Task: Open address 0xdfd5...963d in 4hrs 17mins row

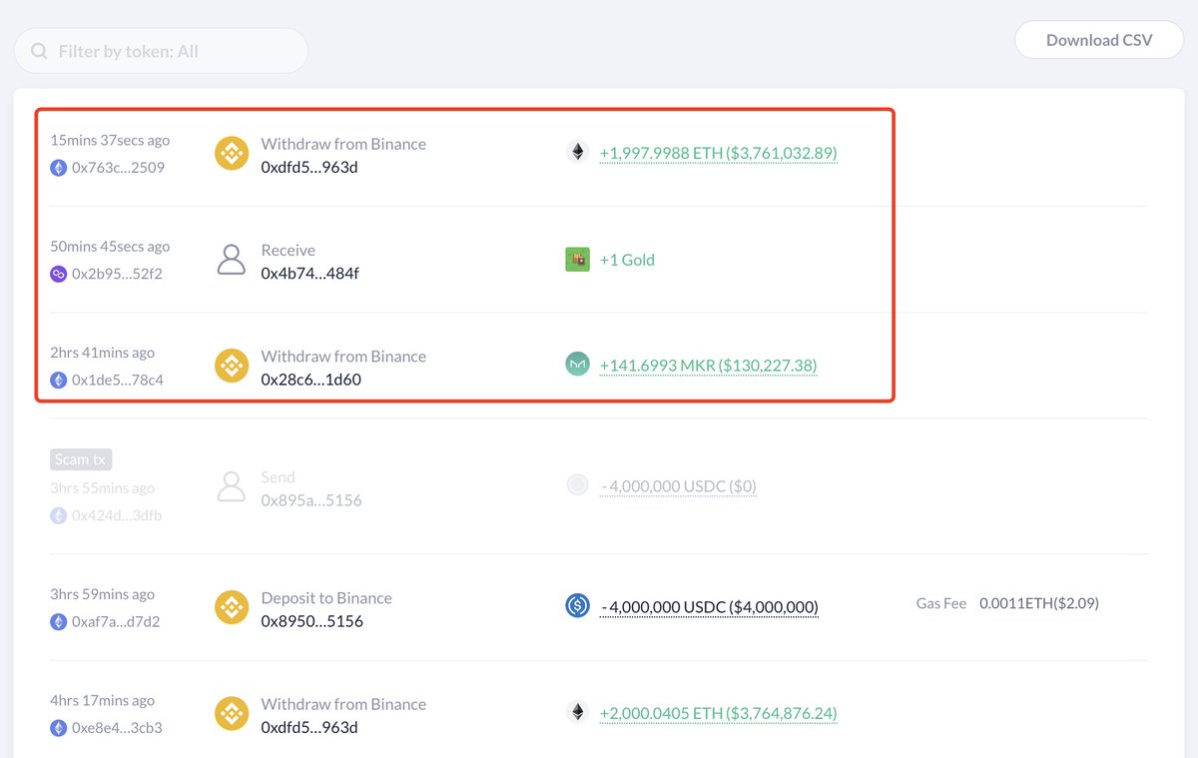Action: [309, 727]
